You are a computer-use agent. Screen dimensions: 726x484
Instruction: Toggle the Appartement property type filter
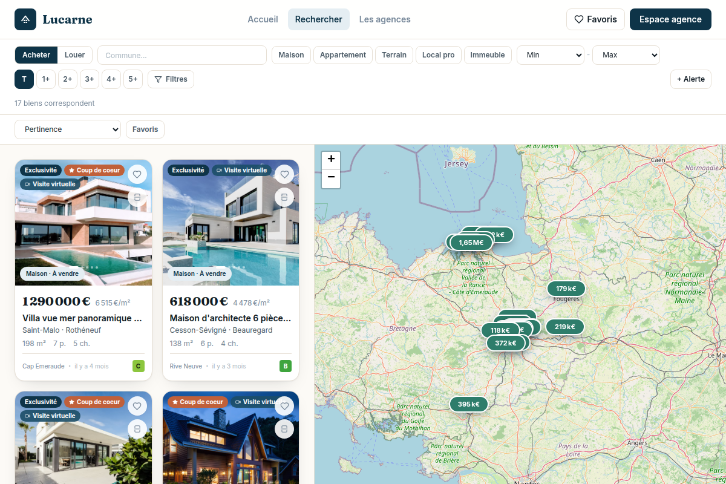343,55
